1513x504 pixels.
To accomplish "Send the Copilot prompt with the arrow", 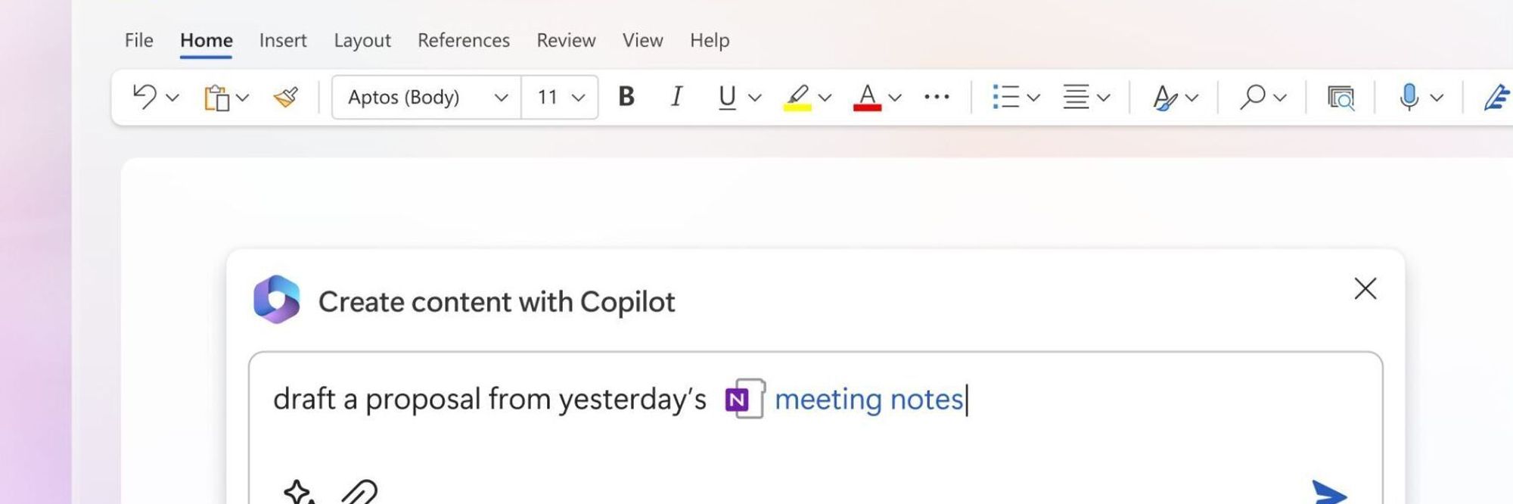I will [1329, 492].
